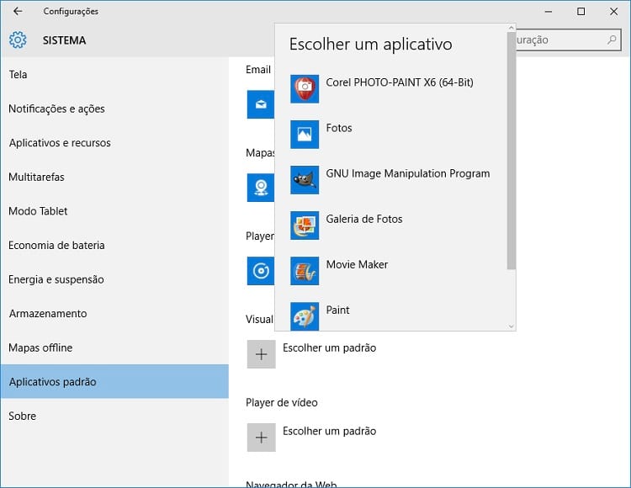The image size is (631, 488).
Task: Click the Email default app icon
Action: [x=261, y=104]
